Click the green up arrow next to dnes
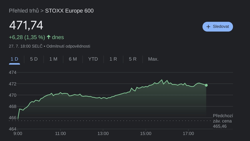 coord(49,37)
